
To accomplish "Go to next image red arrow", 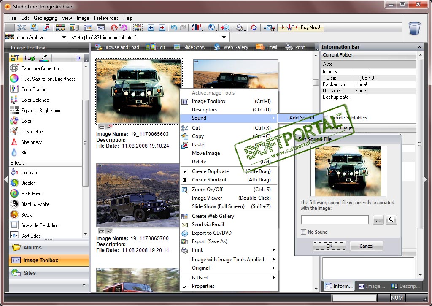I will click(162, 27).
